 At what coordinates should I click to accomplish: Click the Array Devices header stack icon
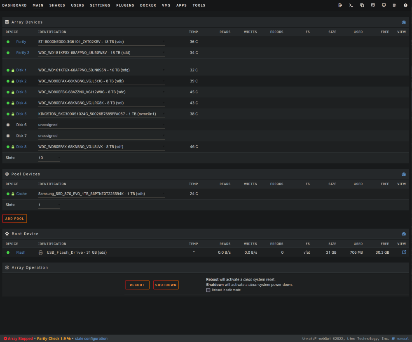tap(7, 22)
